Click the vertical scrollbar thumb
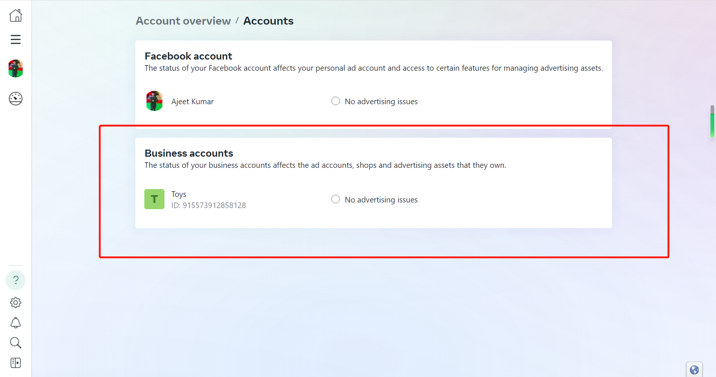 tap(712, 122)
